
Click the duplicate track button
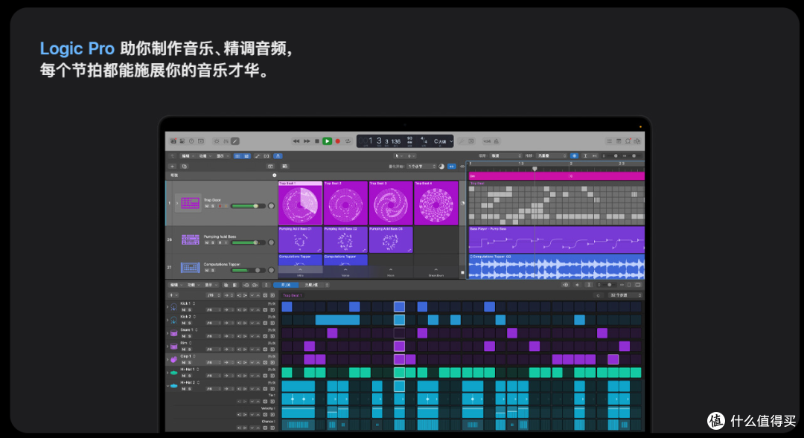184,167
